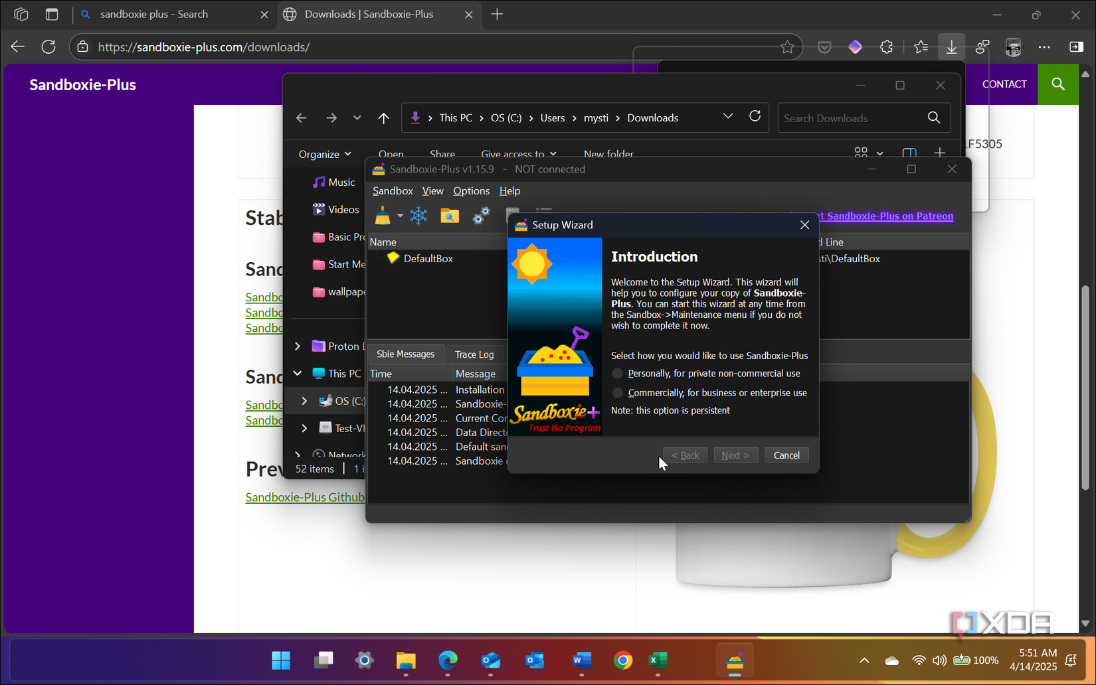Expand the Organize menu in File Explorer

point(324,153)
